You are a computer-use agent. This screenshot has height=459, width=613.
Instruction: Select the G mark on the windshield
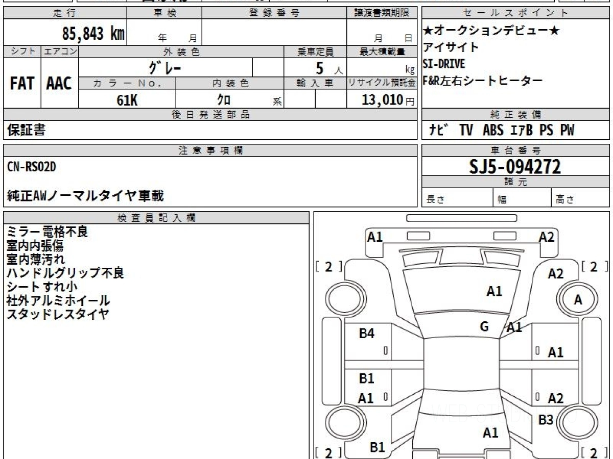pos(484,327)
